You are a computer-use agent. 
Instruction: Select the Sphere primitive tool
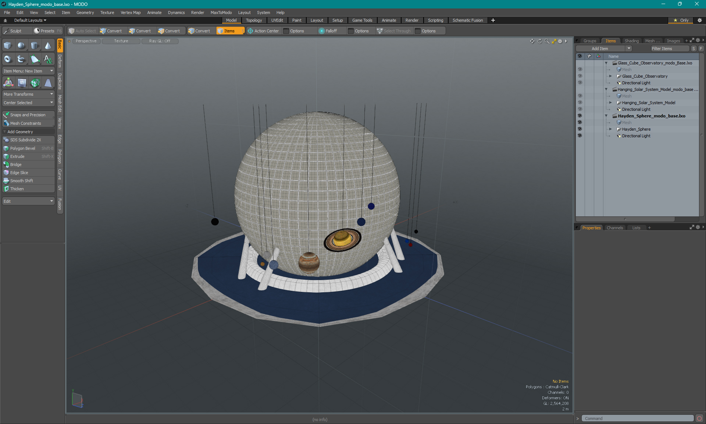click(21, 46)
